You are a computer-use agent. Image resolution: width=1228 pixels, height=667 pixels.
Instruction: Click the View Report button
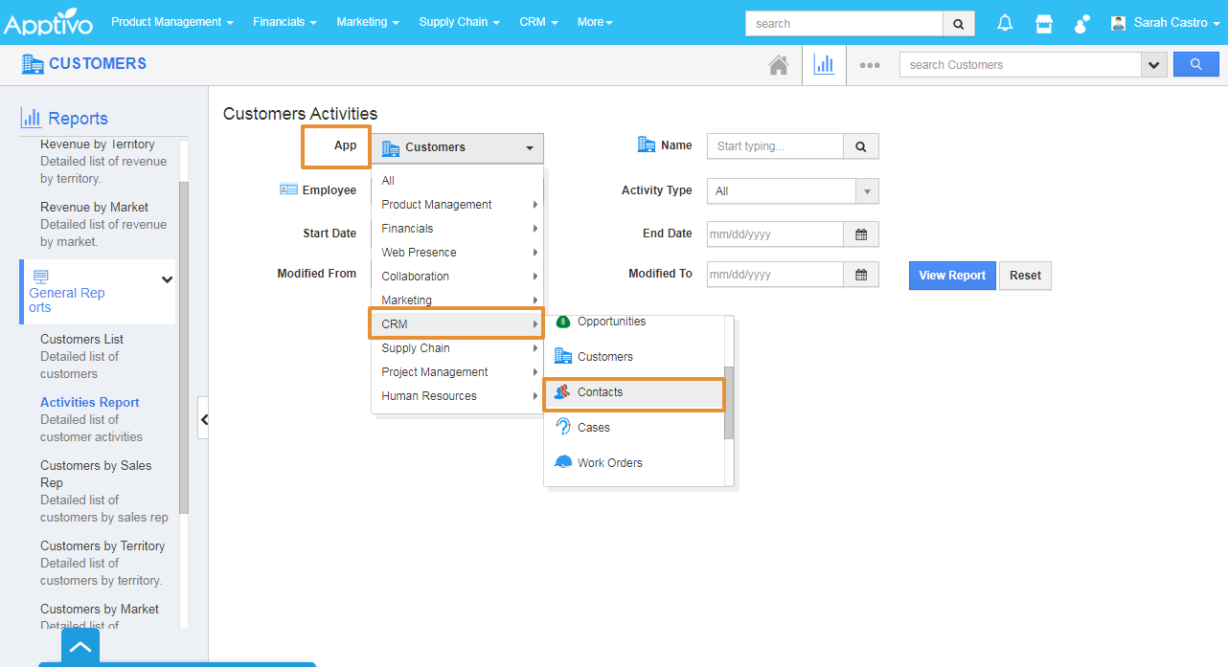click(x=952, y=276)
